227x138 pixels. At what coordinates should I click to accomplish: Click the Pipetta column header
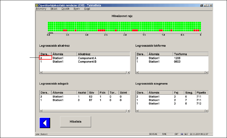tap(202, 93)
